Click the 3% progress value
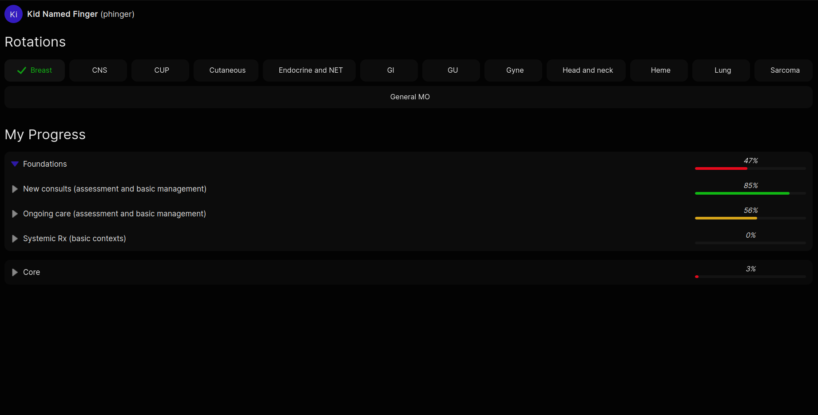This screenshot has height=415, width=818. tap(750, 269)
